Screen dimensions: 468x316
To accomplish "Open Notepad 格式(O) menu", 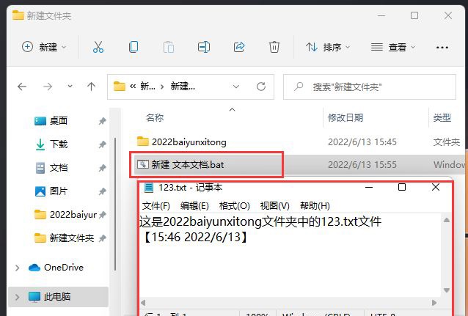I will tap(234, 205).
